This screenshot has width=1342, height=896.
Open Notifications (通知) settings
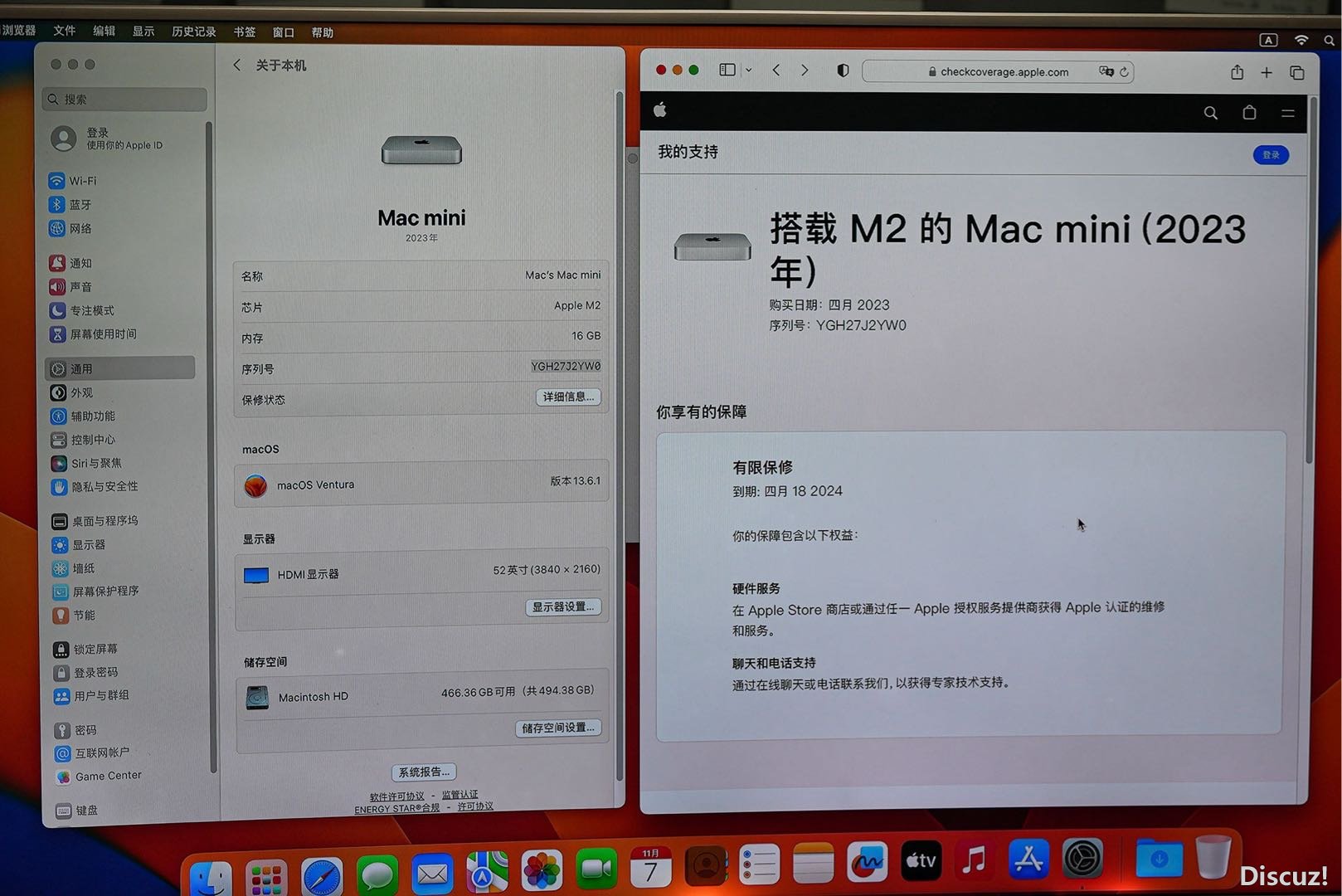coord(71,263)
